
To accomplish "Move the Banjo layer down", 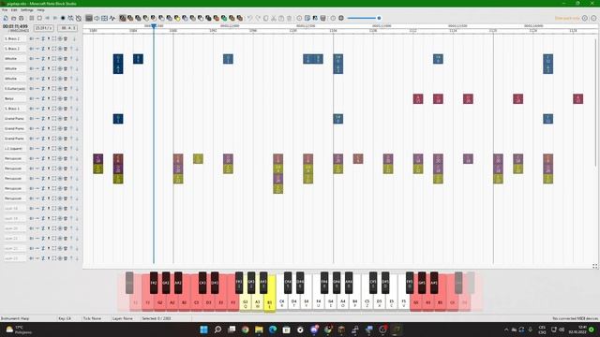I will 77,98.
